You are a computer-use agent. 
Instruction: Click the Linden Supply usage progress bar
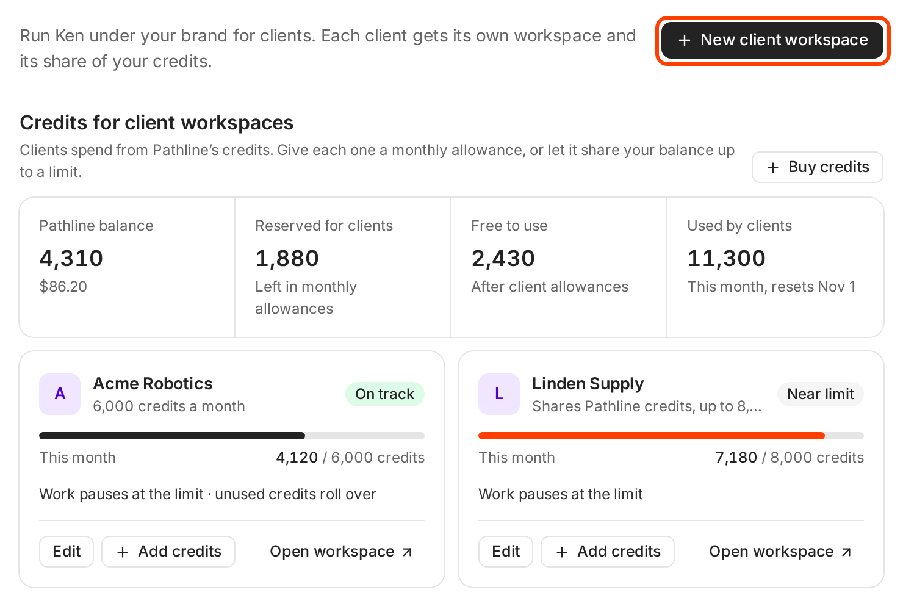671,436
